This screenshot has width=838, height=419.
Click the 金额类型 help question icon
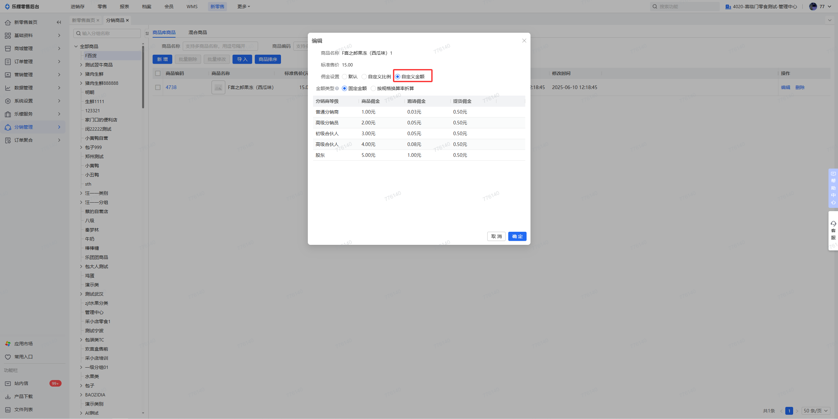click(x=337, y=88)
